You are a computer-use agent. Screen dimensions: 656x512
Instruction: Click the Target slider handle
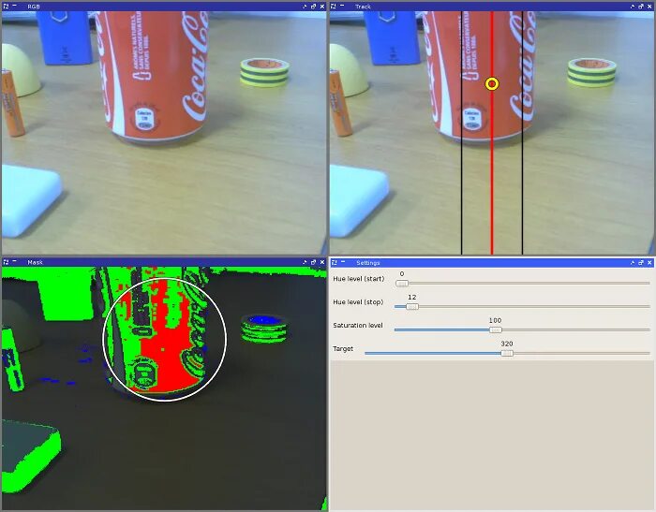click(507, 354)
